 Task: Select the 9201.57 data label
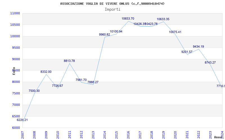187,52
